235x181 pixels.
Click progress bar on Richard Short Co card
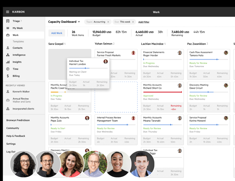pyautogui.click(x=162, y=92)
